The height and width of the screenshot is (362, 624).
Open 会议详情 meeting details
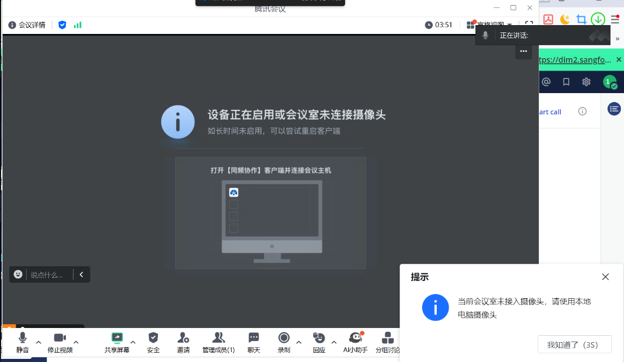[x=27, y=25]
